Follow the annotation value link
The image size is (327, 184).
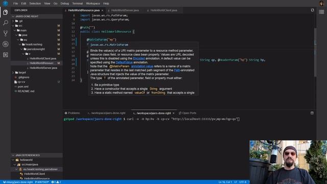[x=142, y=66]
